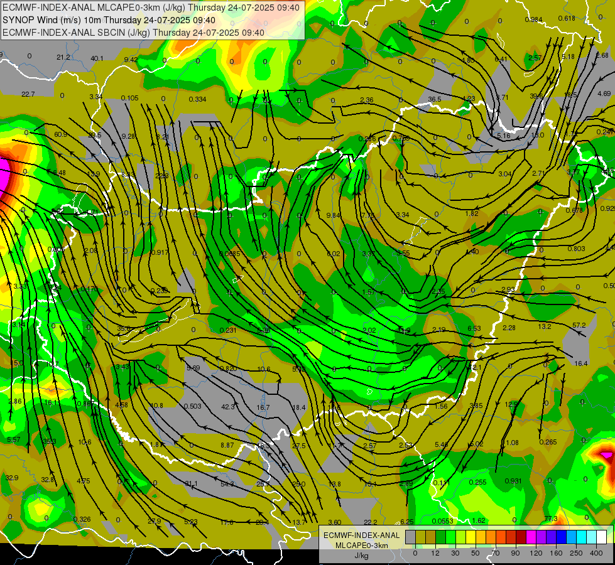Click the 77.3 value on the map
The image size is (615, 565).
point(551,519)
